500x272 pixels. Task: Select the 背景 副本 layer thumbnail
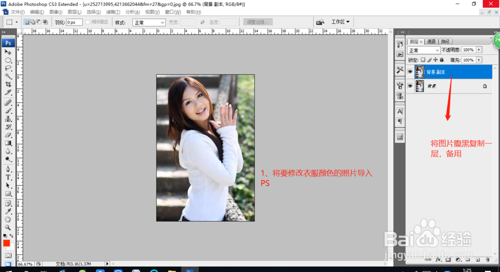coord(419,71)
